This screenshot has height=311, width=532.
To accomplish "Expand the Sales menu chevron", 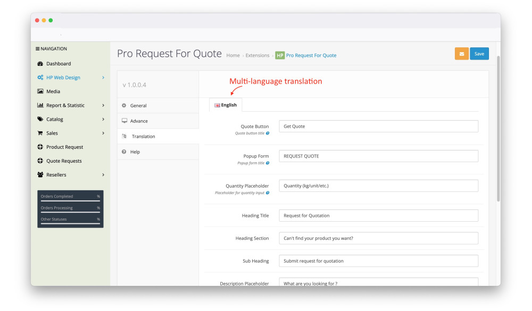I will pos(103,133).
